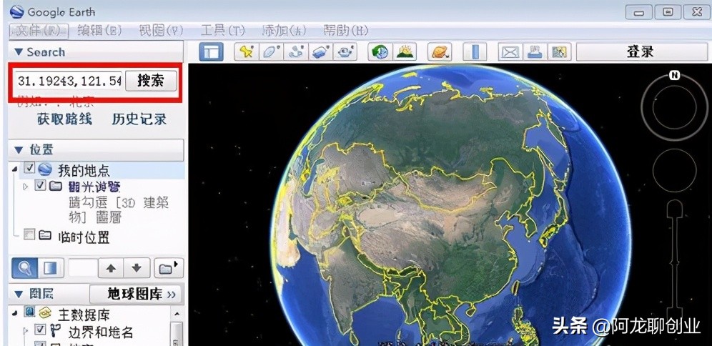Viewport: 712px width, 346px height.
Task: Select the Add Image Overlay tool
Action: [x=320, y=51]
